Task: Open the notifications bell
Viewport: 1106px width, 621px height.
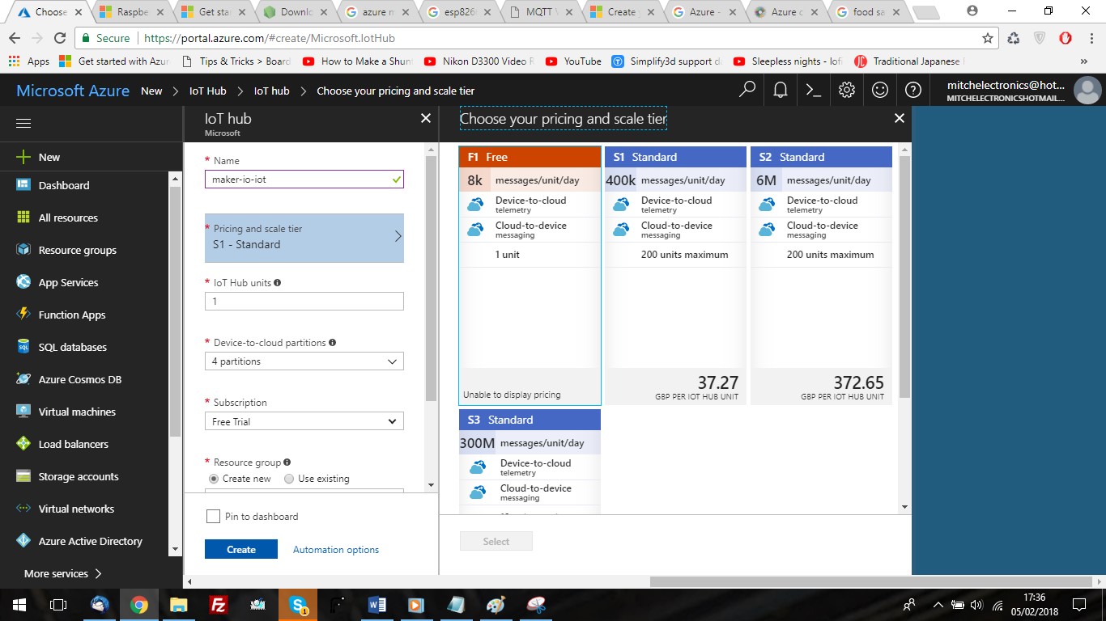Action: [780, 90]
